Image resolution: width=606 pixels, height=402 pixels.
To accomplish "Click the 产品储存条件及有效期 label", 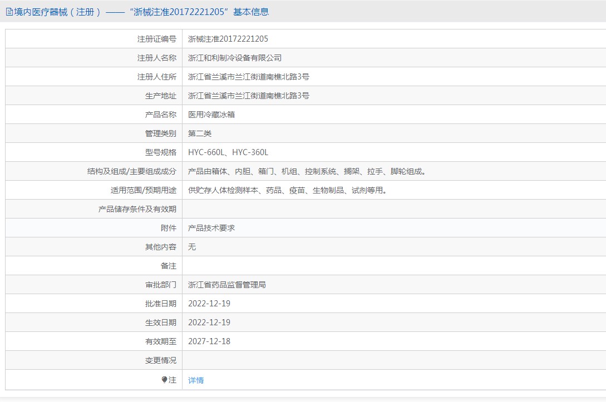I will click(137, 209).
